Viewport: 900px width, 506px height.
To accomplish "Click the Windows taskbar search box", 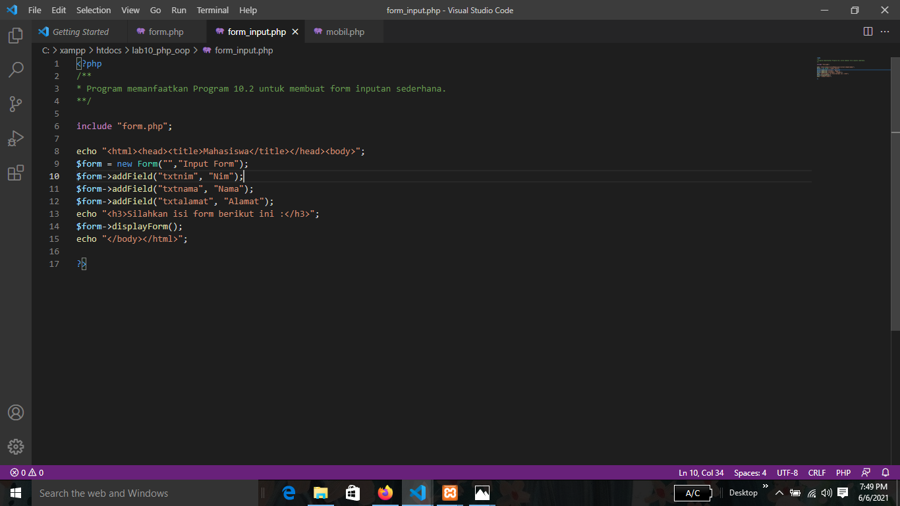I will (x=132, y=492).
